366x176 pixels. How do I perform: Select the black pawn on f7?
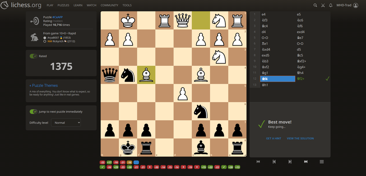tap(146, 129)
